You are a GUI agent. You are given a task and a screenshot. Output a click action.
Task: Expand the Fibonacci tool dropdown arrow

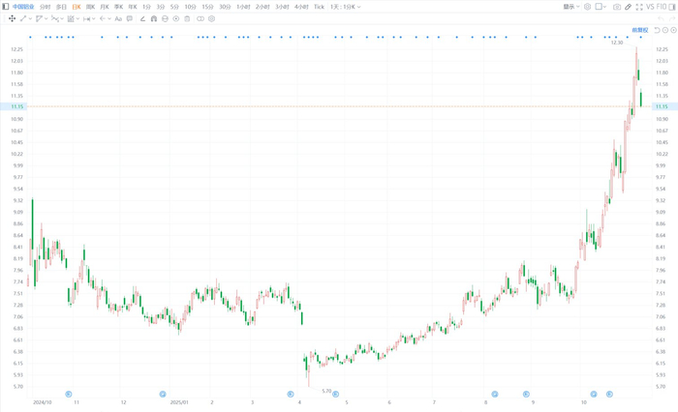point(77,18)
